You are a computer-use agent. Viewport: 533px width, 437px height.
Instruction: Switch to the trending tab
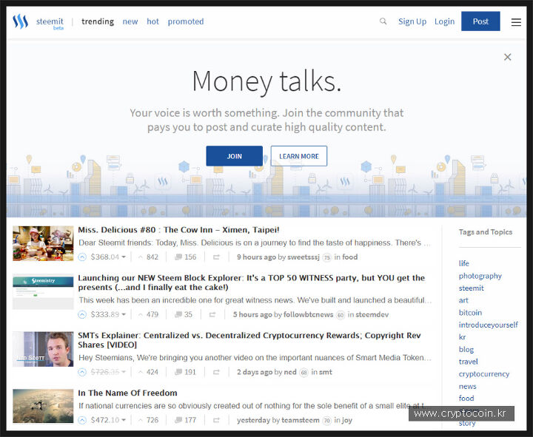click(x=98, y=21)
